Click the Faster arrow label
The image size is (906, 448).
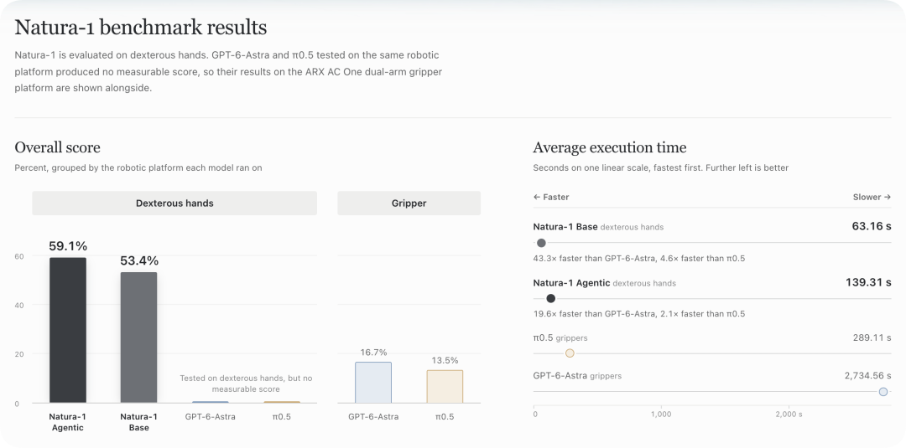[551, 197]
